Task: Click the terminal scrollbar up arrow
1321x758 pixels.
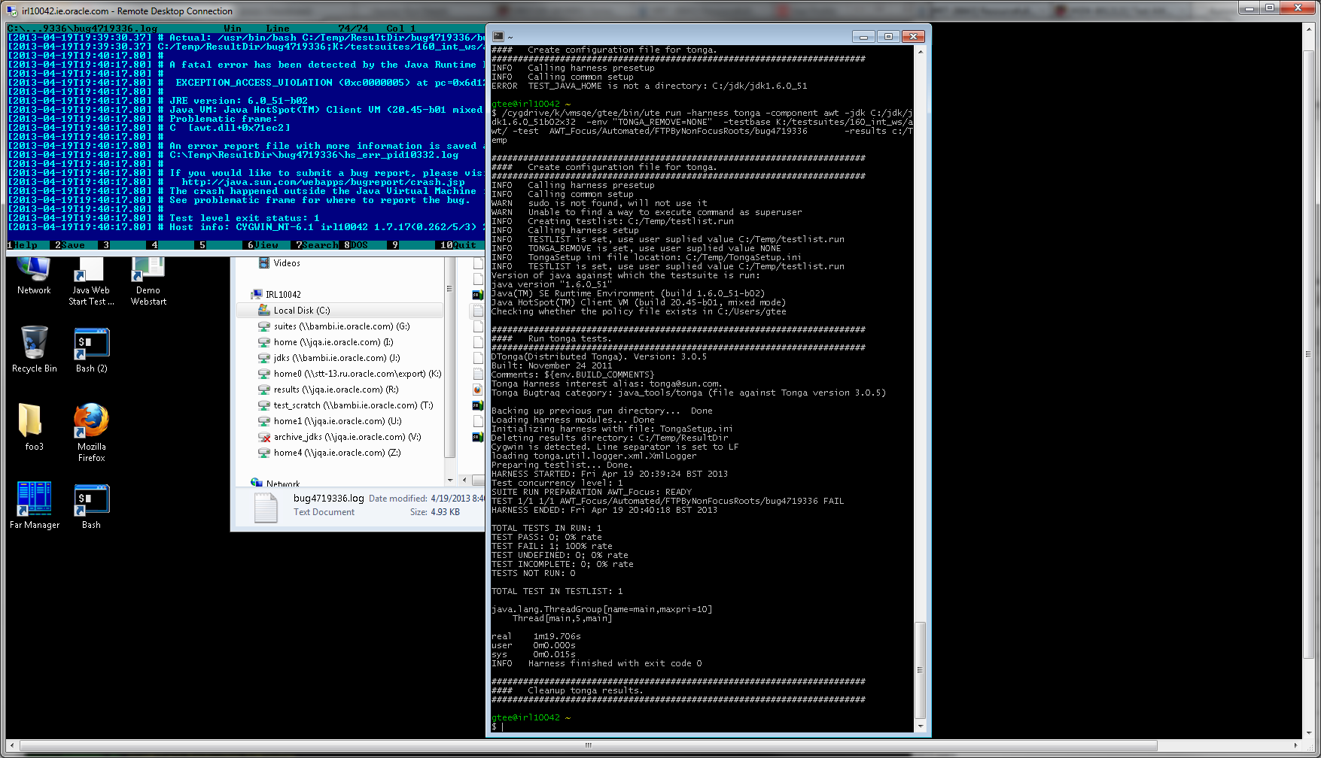Action: pos(921,52)
